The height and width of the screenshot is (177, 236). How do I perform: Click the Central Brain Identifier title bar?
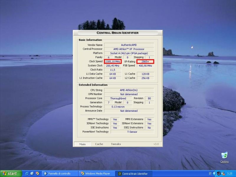117,33
